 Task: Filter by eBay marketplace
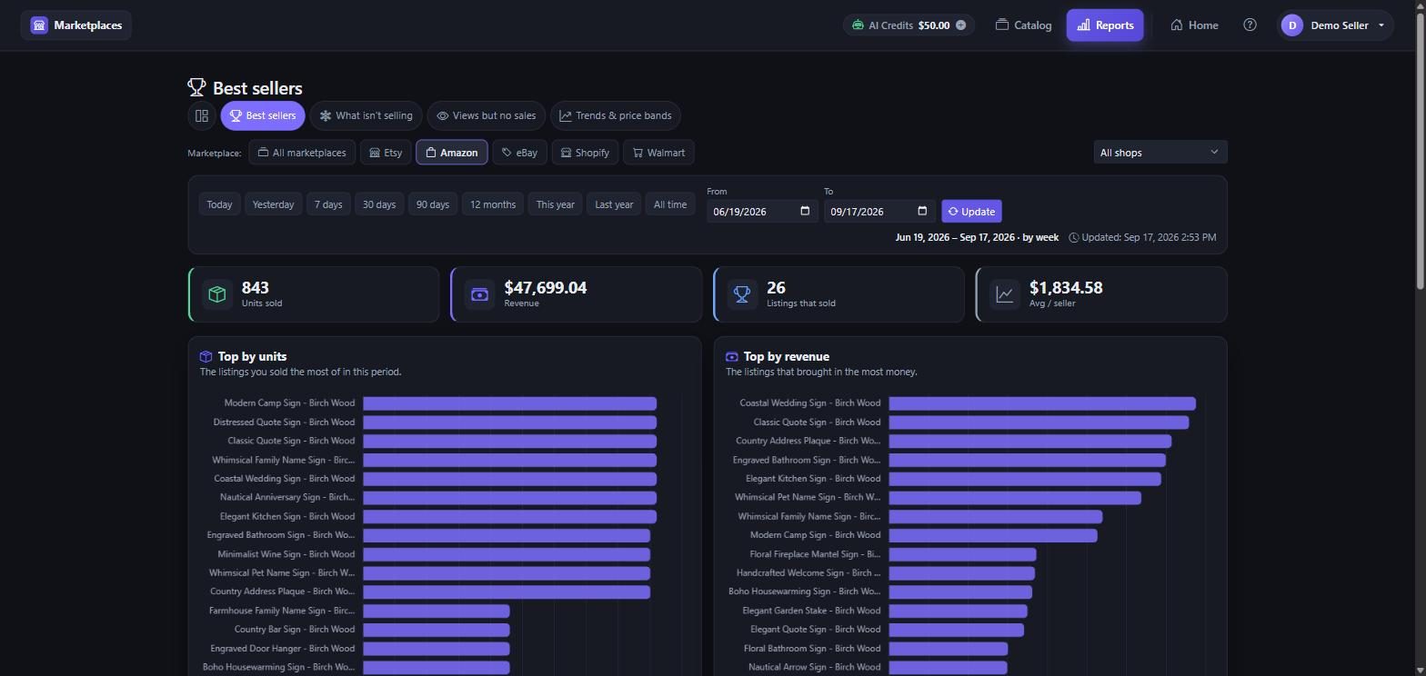click(519, 153)
